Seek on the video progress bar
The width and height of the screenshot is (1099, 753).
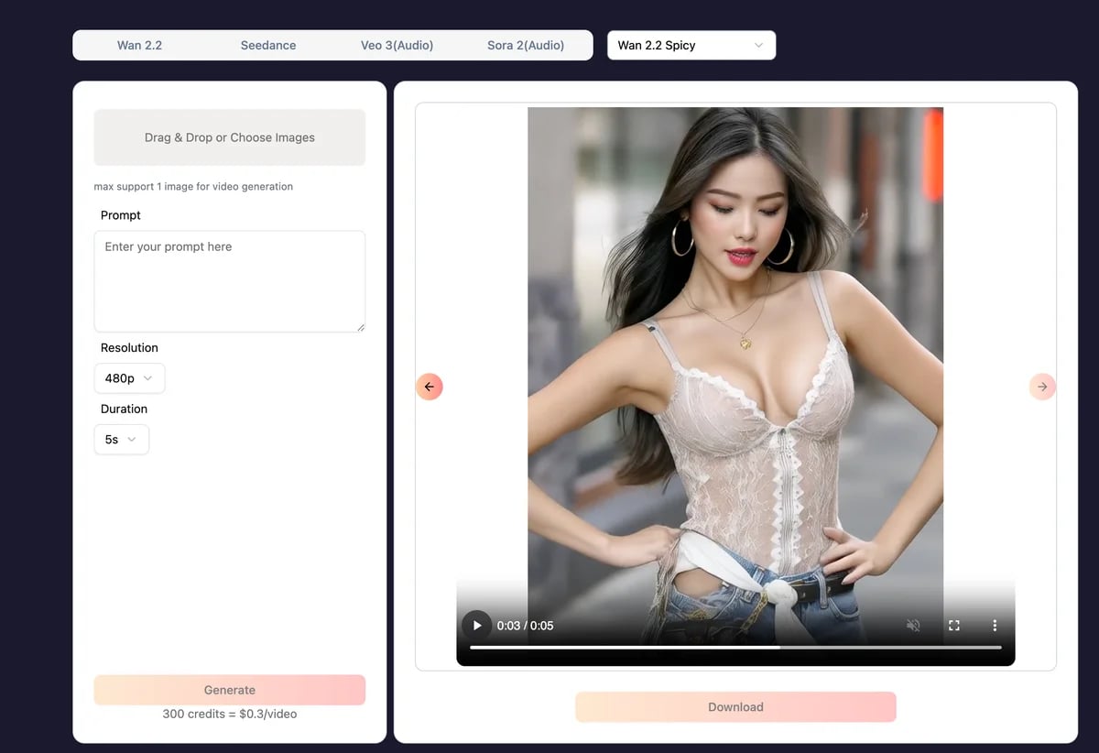[x=735, y=647]
